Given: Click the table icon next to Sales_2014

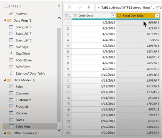Looking at the screenshot, I should pos(11,27).
